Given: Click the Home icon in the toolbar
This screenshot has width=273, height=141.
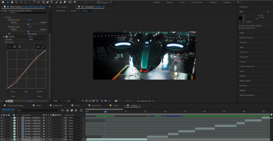Looking at the screenshot, I should pos(2,2).
